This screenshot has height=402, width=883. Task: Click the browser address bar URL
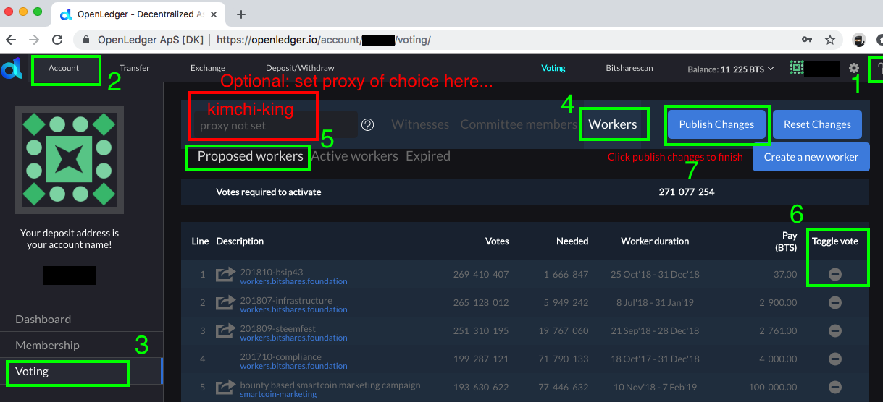[x=324, y=40]
